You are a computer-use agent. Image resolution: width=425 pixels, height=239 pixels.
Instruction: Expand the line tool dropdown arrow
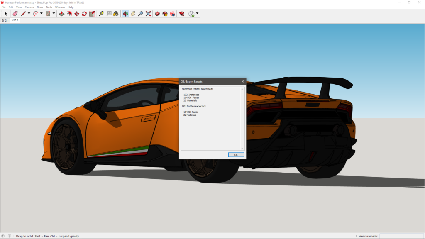pos(29,14)
